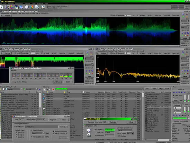The width and height of the screenshot is (190, 143).
Task: Click the disc icon in Nero compilation info
Action: pyautogui.click(x=89, y=130)
